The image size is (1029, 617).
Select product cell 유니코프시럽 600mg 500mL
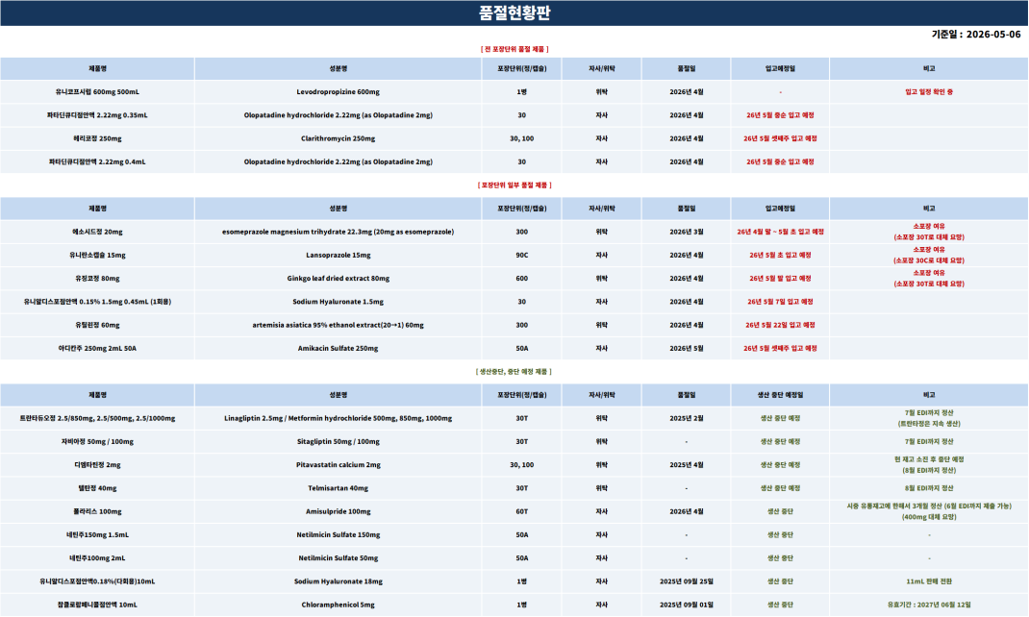click(x=97, y=92)
